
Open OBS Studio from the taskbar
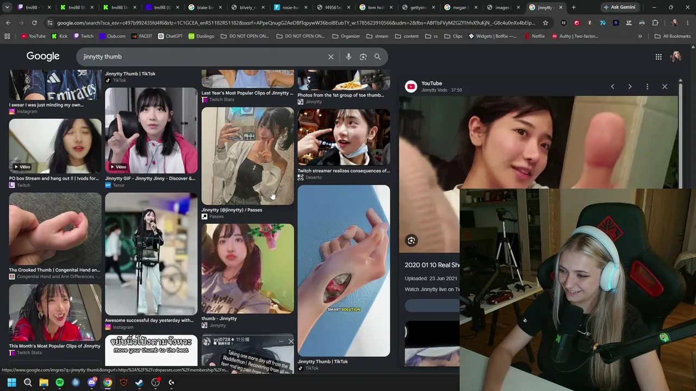coord(156,382)
